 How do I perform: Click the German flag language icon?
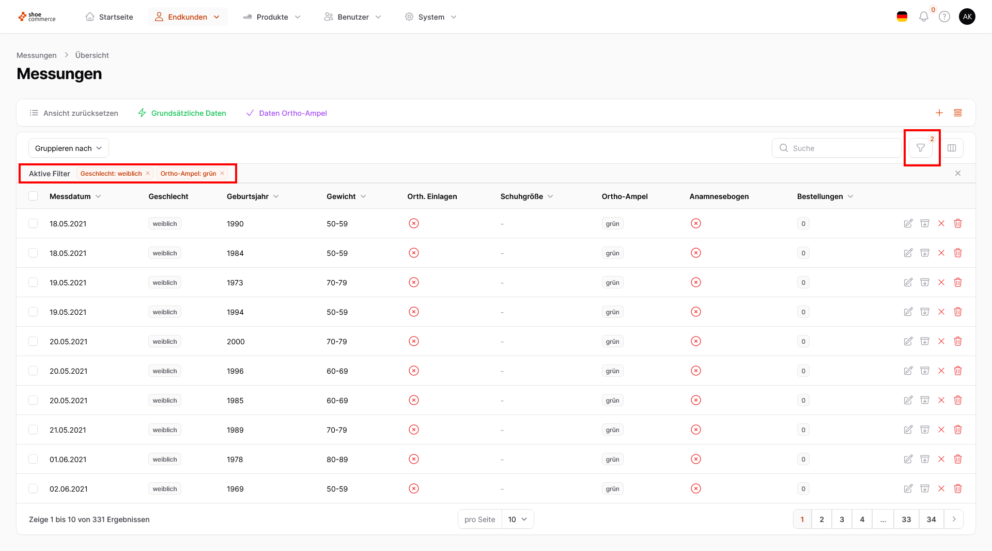tap(902, 17)
